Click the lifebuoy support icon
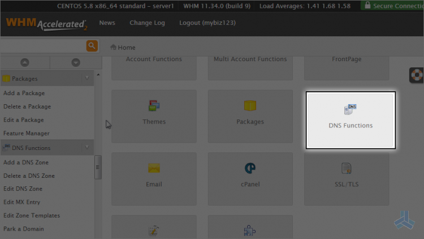424x239 pixels. 417,75
